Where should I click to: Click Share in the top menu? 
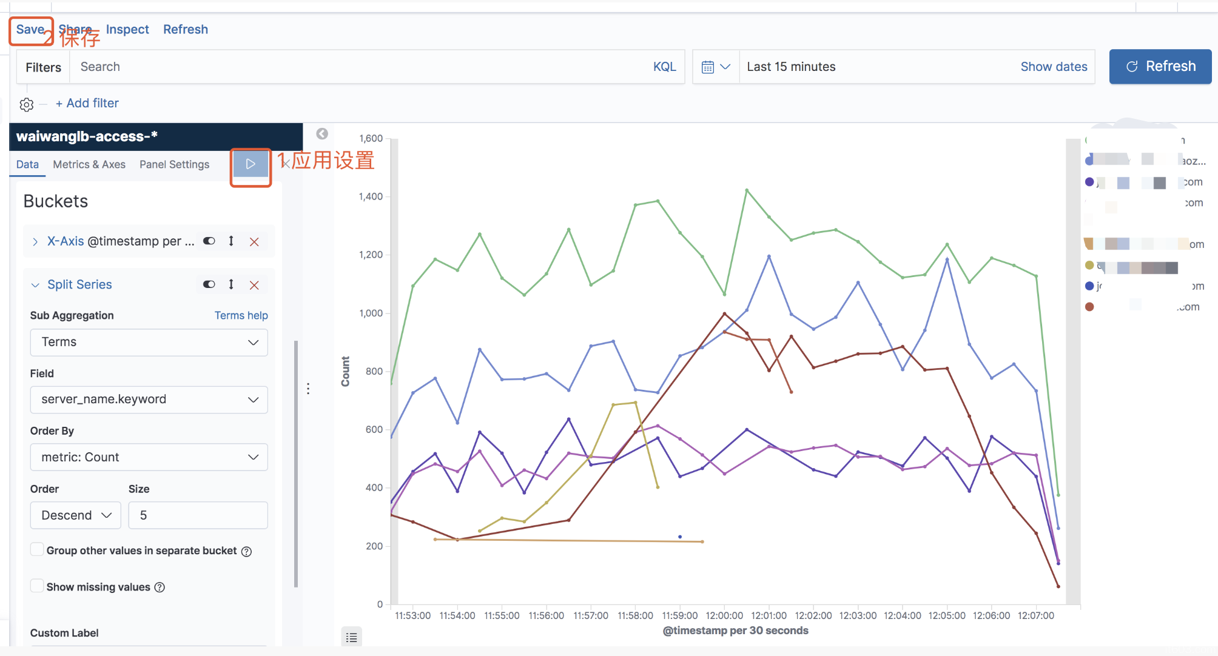tap(75, 29)
